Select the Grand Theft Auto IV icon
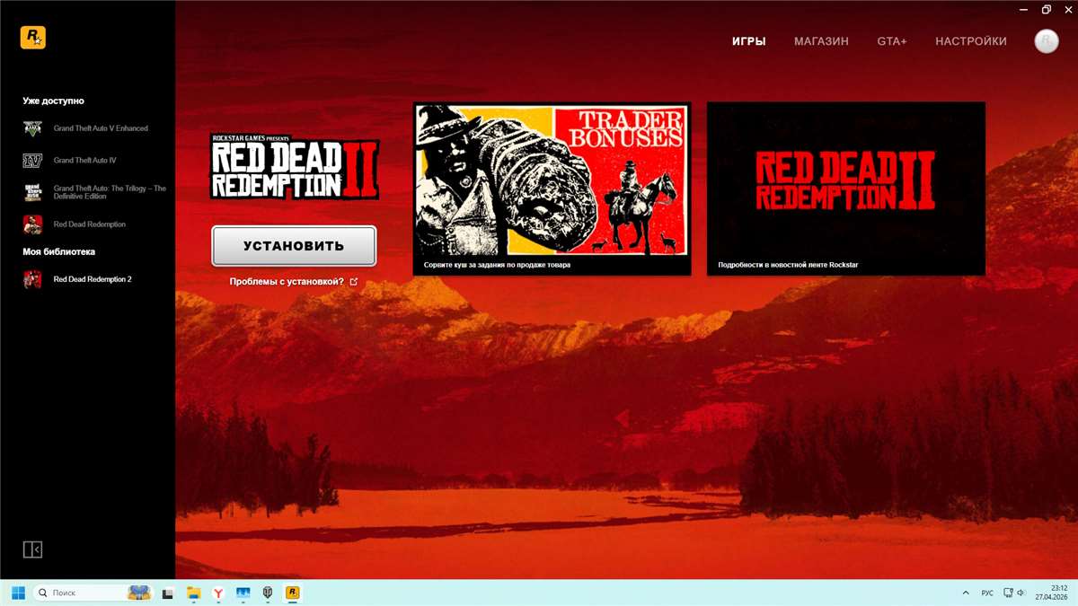This screenshot has height=606, width=1078. (x=32, y=161)
